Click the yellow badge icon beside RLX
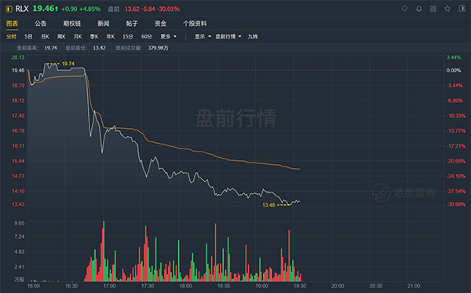Image resolution: width=471 pixels, height=293 pixels. [x=9, y=9]
